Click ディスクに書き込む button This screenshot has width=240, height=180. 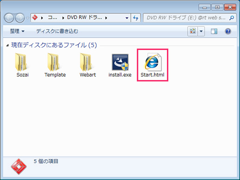(57, 31)
